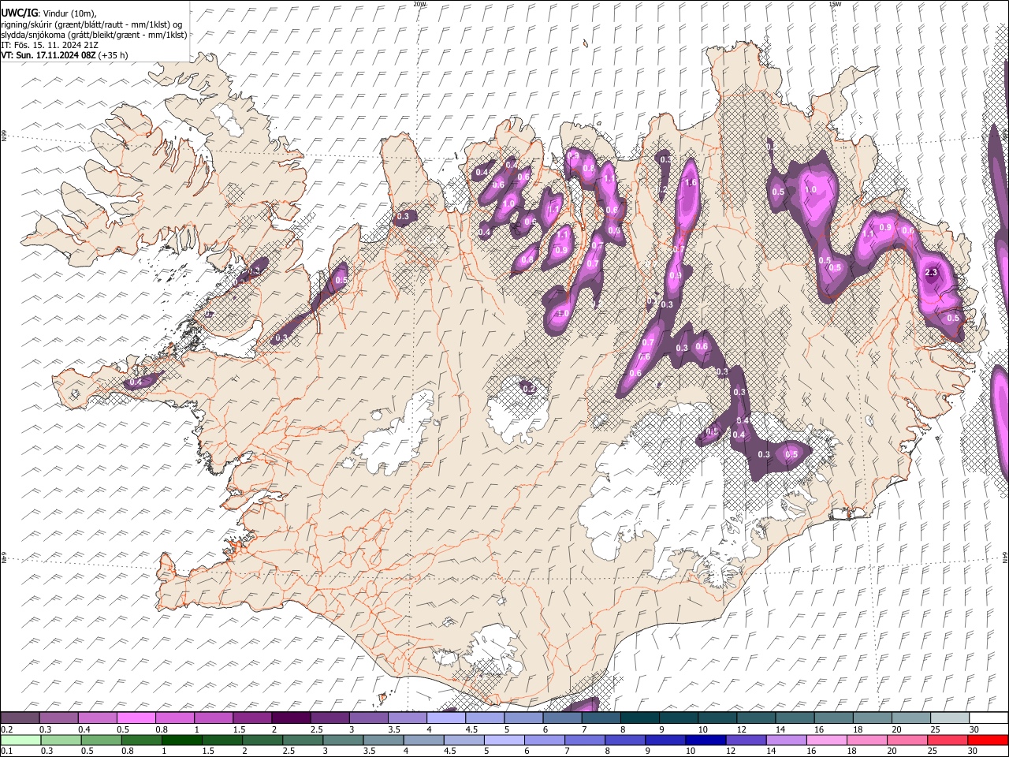The image size is (1009, 757).
Task: Select the lavender swatch labeled 14, bottom row
Action: [786, 740]
